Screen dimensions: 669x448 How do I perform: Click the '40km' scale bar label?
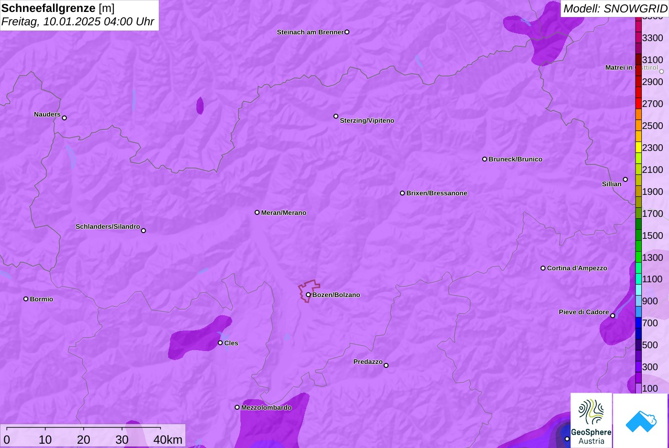[x=168, y=440]
